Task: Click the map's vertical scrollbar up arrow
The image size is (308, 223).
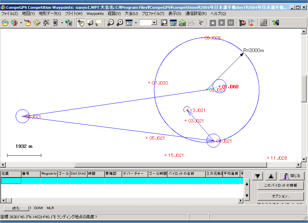Action: pos(304,31)
